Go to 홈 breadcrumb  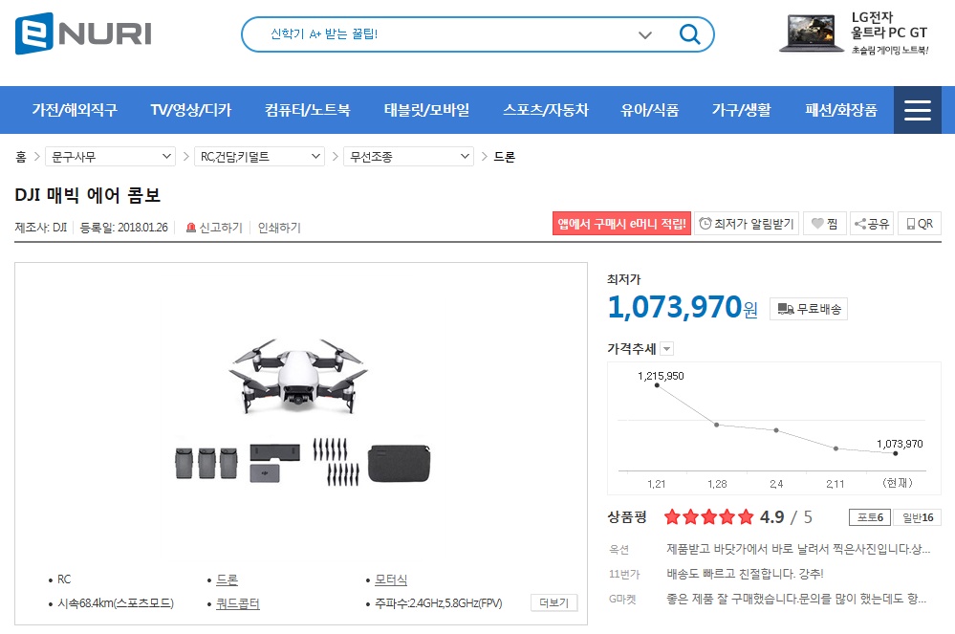tap(21, 157)
